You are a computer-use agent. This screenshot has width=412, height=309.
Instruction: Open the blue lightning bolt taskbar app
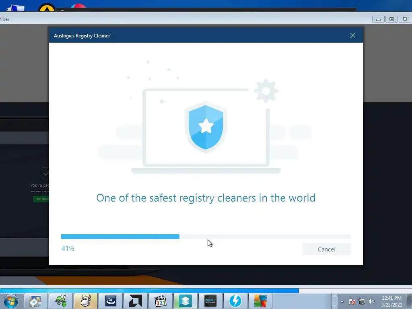click(x=235, y=301)
